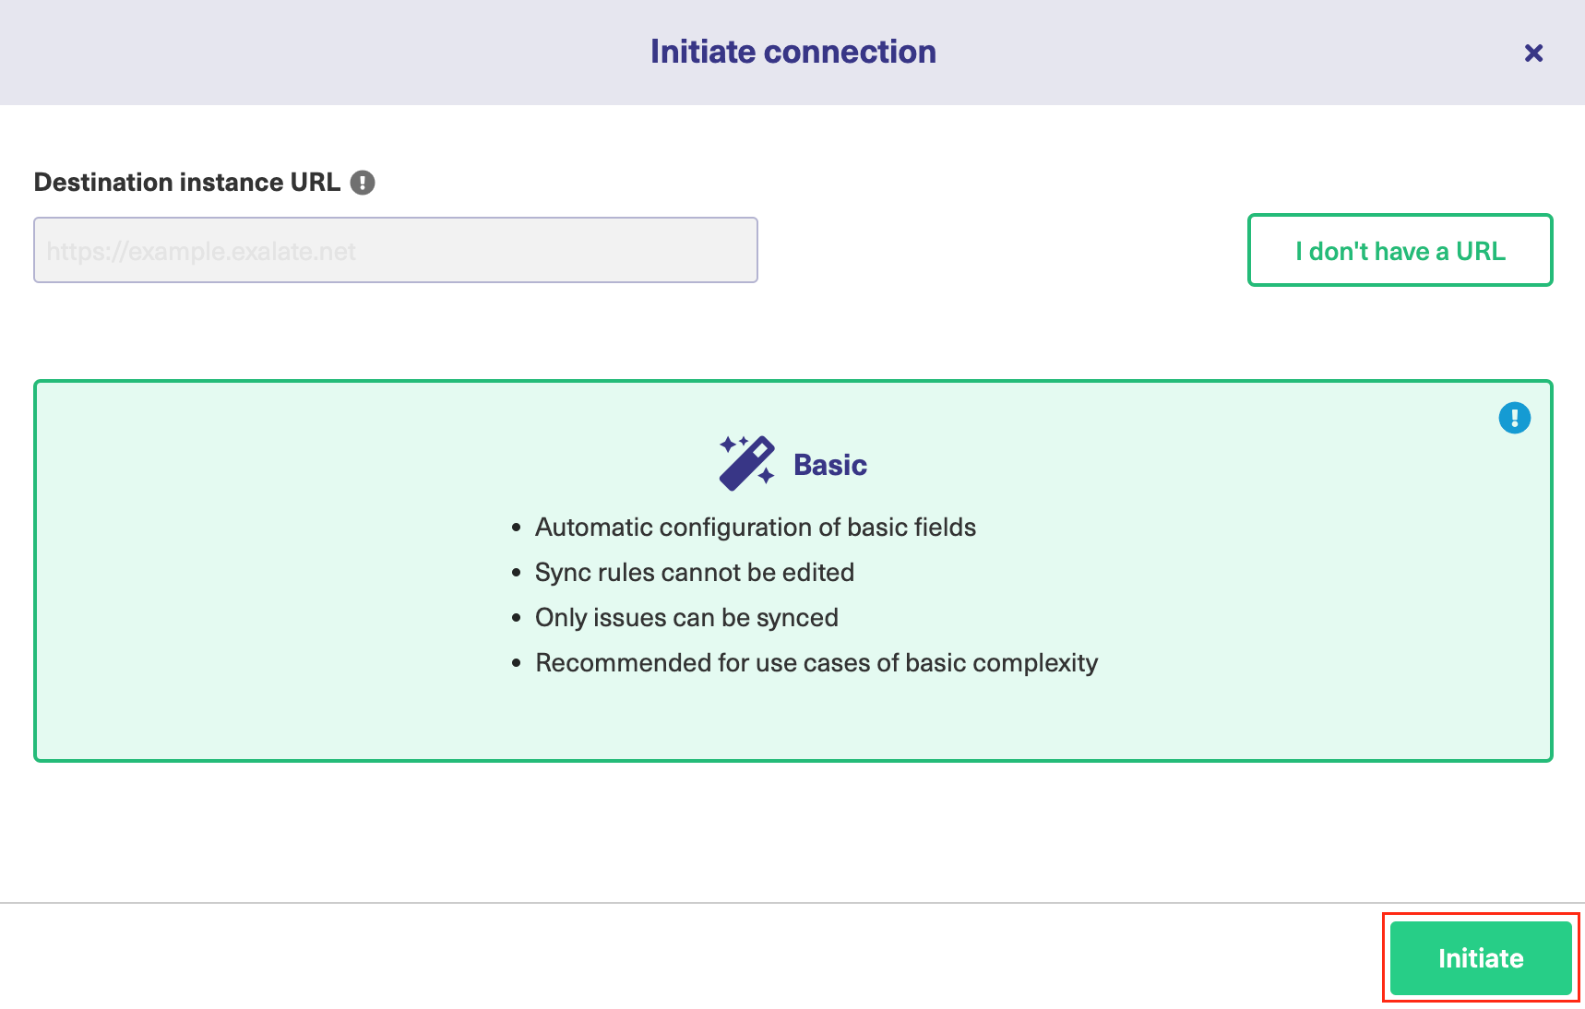This screenshot has height=1009, width=1585.
Task: Click the word "URL" in the green outlined button
Action: pyautogui.click(x=1480, y=251)
